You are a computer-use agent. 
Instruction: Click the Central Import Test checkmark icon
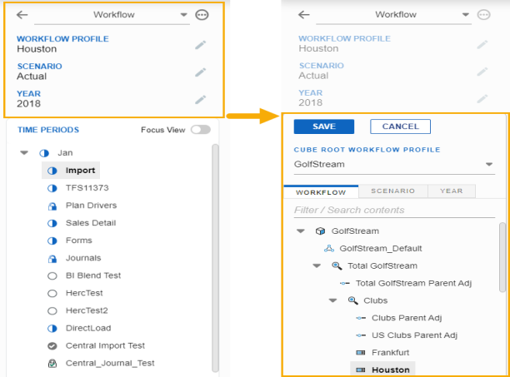pyautogui.click(x=52, y=345)
